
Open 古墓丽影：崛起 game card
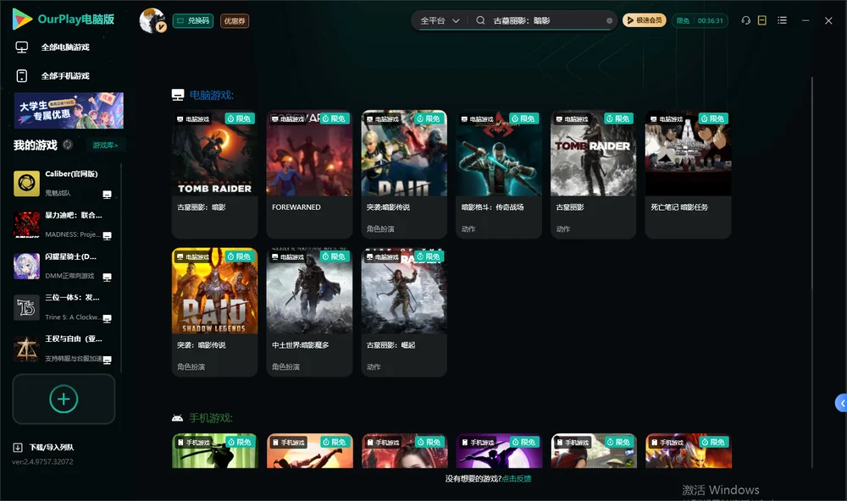[404, 312]
